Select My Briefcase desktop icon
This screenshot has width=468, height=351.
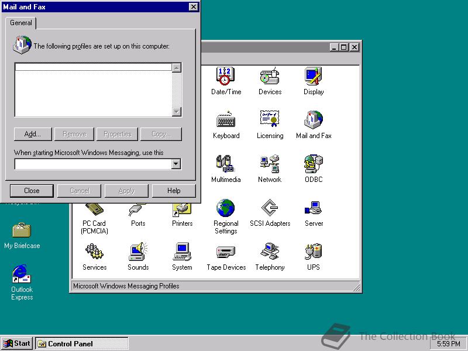point(22,236)
